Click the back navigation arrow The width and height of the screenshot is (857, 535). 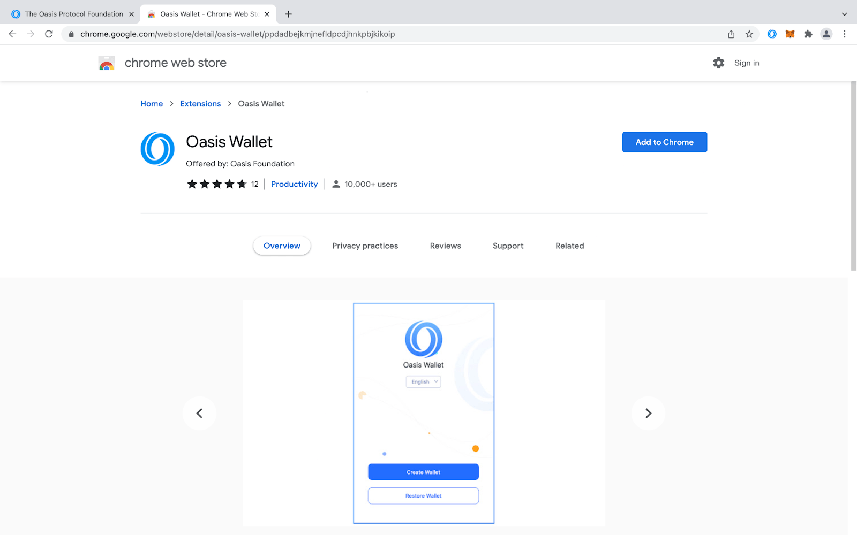tap(12, 34)
